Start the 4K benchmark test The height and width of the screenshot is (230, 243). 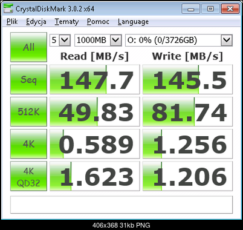point(28,144)
